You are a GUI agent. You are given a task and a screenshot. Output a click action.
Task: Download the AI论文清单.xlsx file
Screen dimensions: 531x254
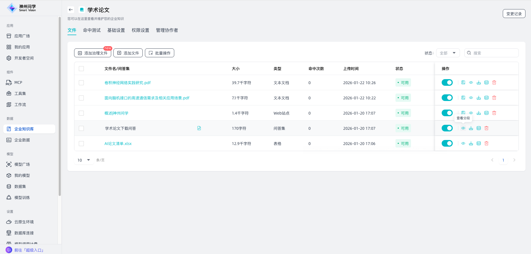(471, 143)
